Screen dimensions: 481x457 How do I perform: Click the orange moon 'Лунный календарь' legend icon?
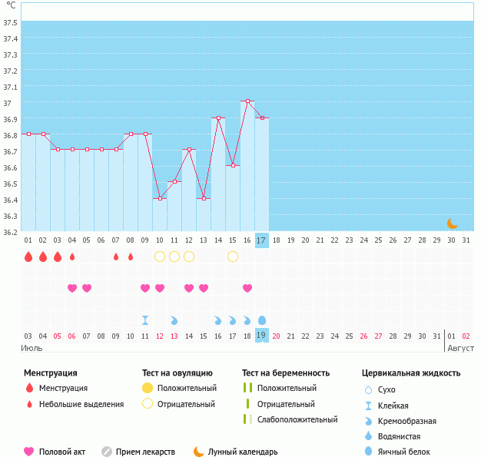click(199, 452)
